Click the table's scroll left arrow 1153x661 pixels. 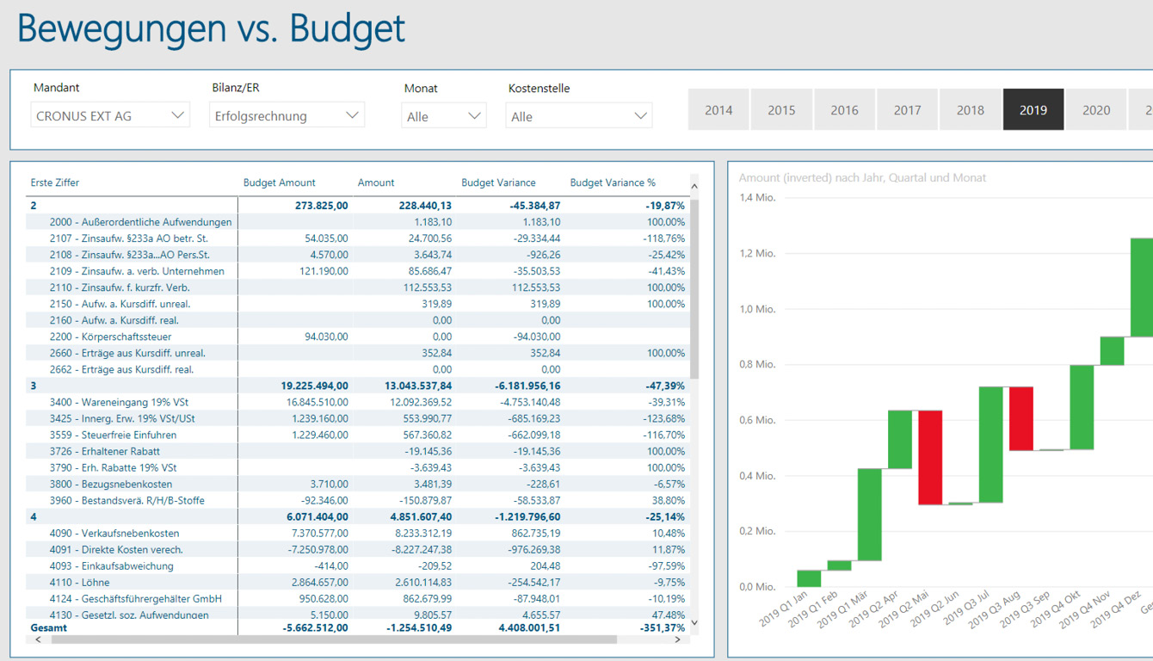[38, 639]
